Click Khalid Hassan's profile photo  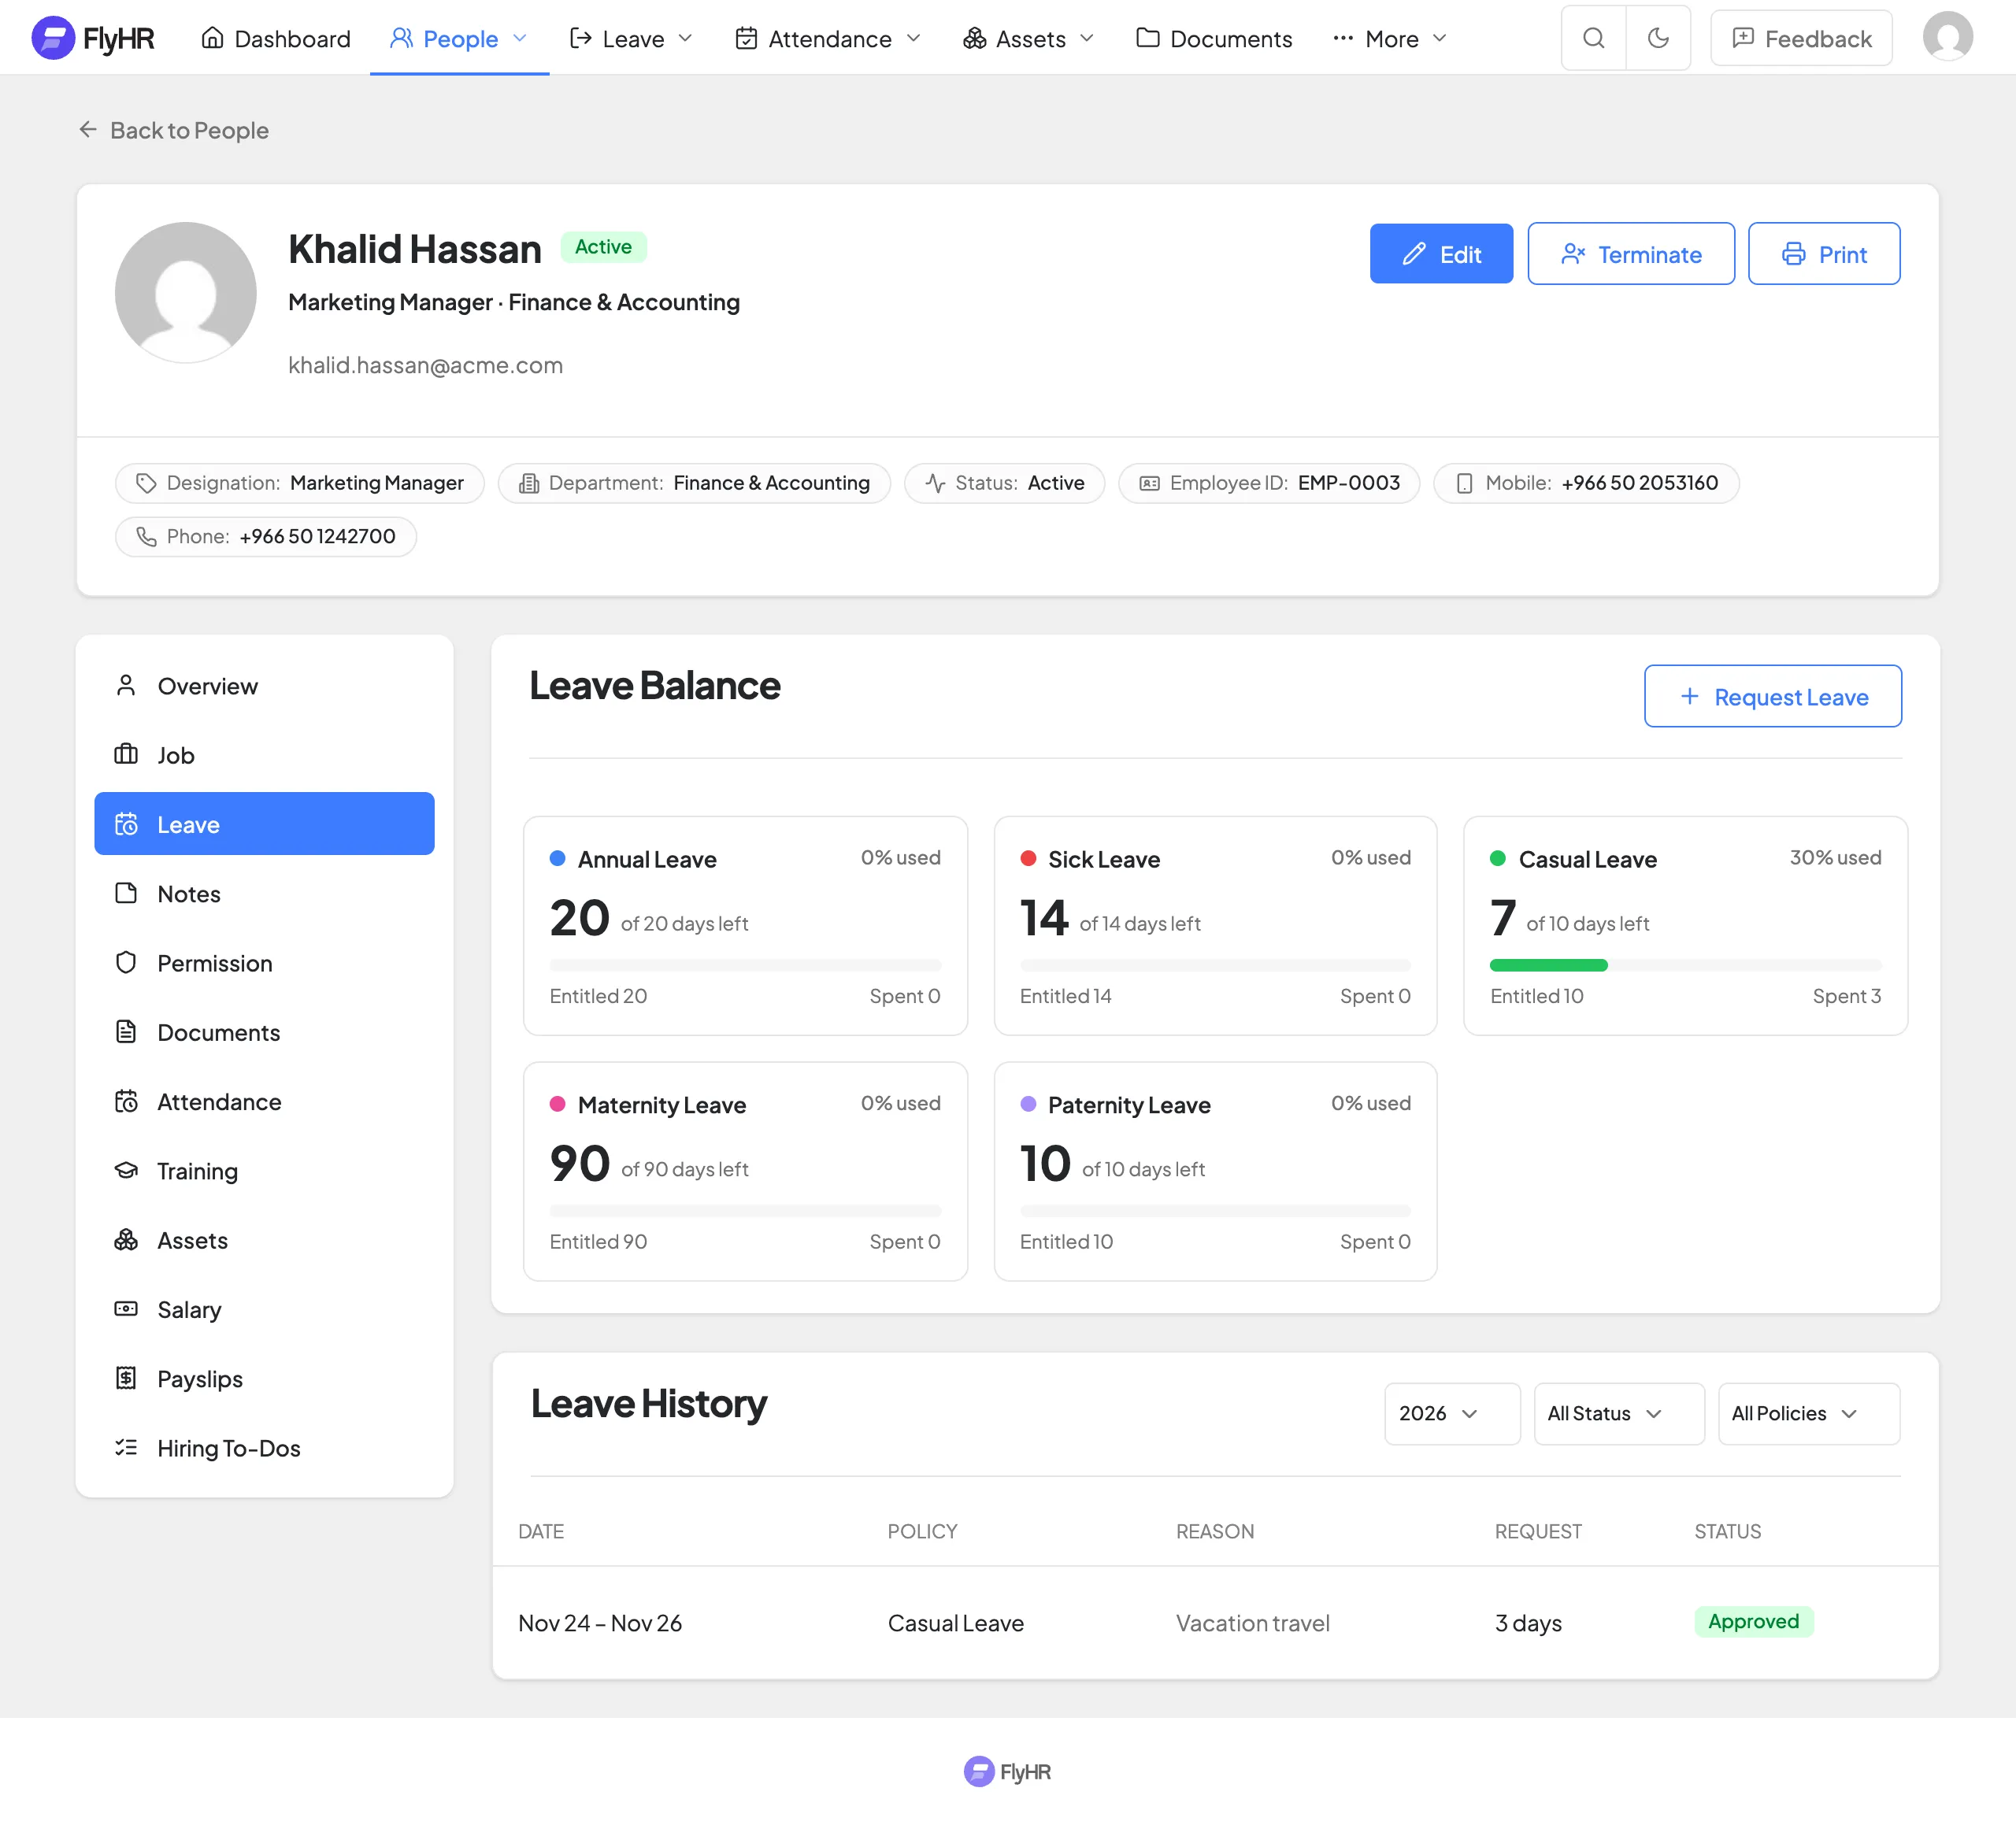point(186,292)
